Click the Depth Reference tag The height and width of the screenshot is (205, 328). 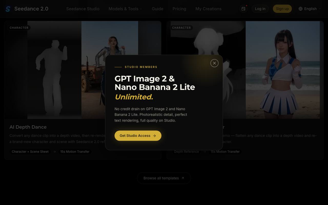[187, 152]
